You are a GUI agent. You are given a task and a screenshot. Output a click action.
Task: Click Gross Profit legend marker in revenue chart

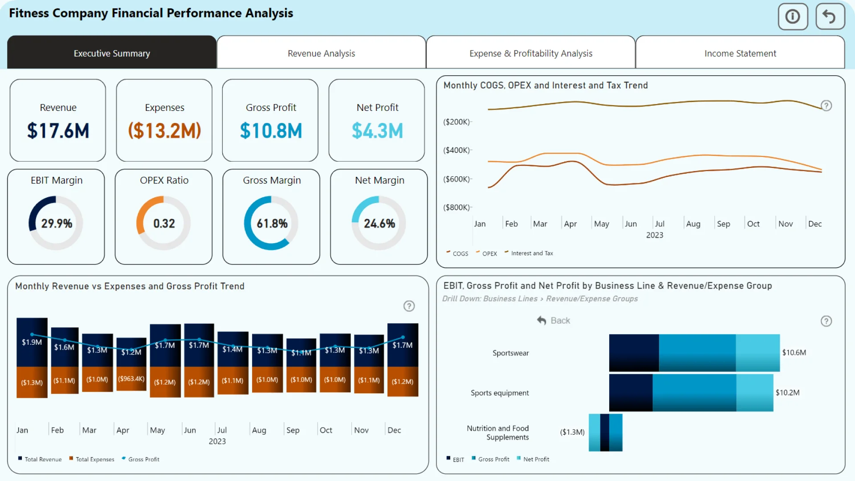(x=124, y=458)
